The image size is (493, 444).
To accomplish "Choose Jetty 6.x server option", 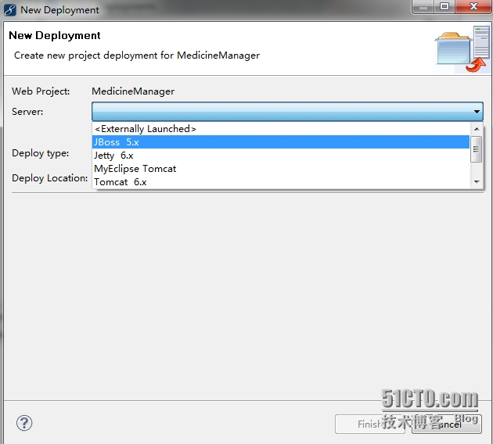I will click(281, 156).
